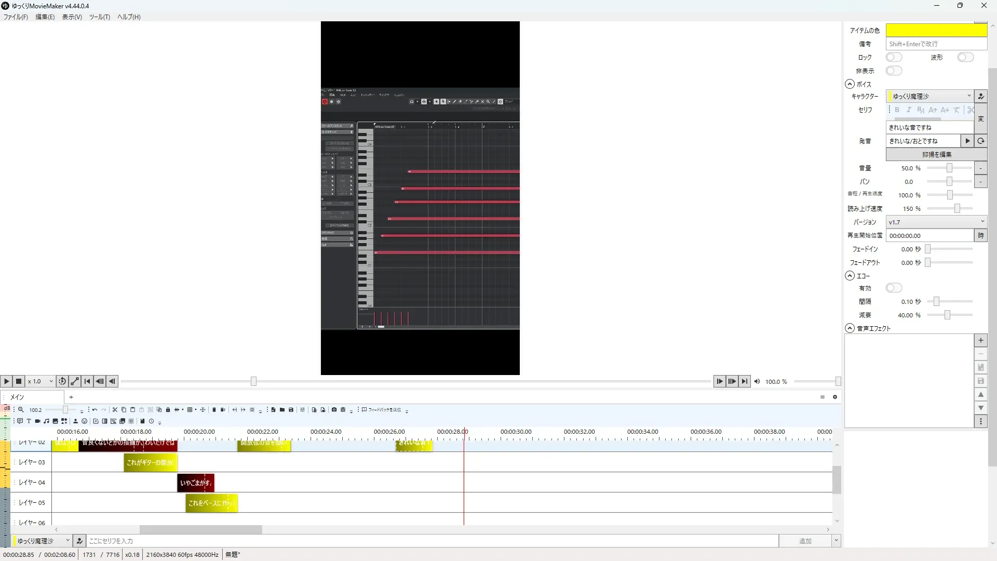Toggle the 非表示 hide switch

(x=894, y=71)
